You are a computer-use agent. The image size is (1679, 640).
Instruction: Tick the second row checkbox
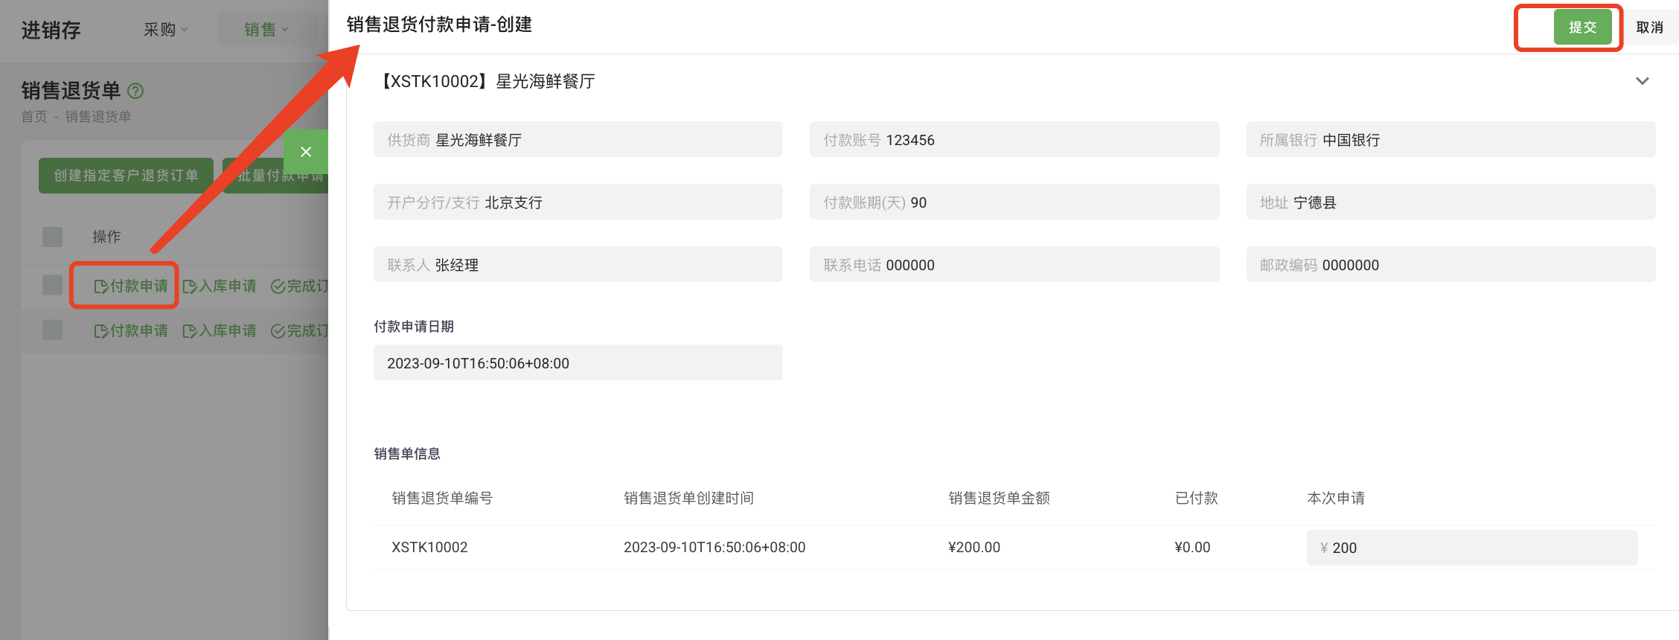pos(53,330)
